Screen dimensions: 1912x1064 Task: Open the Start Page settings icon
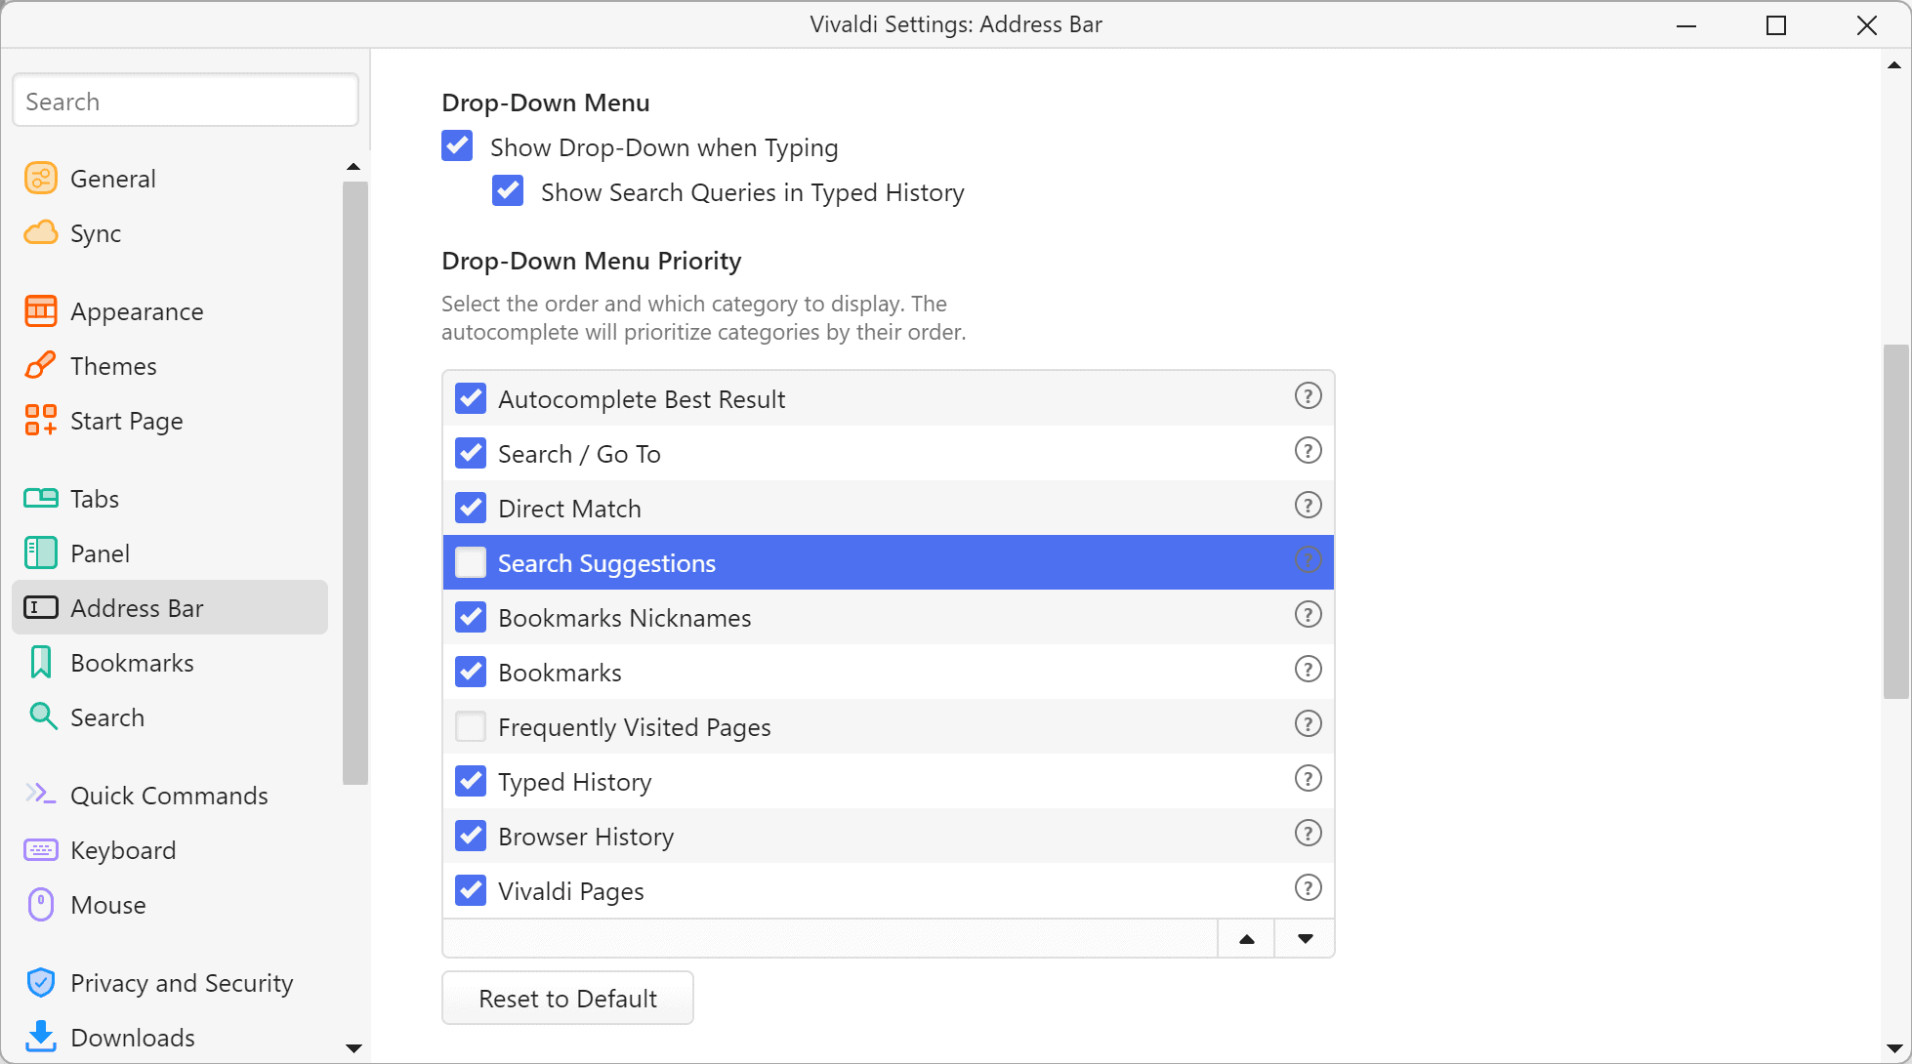click(40, 420)
